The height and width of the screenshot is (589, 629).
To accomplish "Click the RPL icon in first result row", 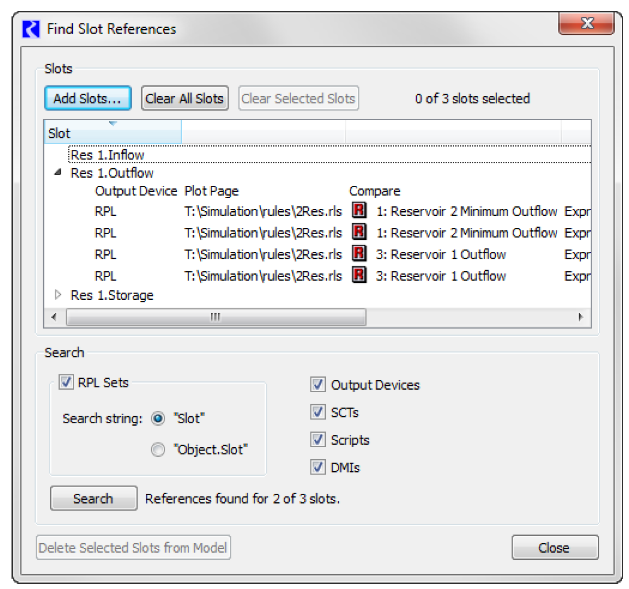I will (359, 210).
